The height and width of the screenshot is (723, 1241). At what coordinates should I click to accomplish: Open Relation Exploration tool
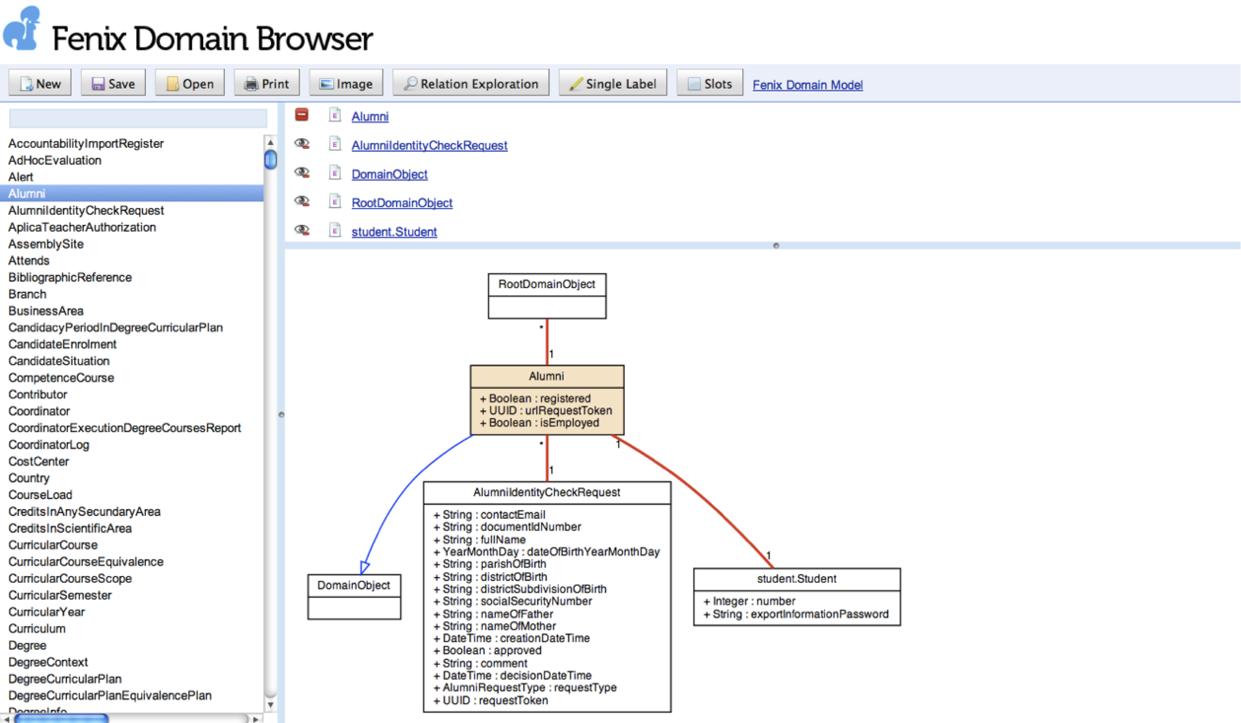tap(470, 83)
